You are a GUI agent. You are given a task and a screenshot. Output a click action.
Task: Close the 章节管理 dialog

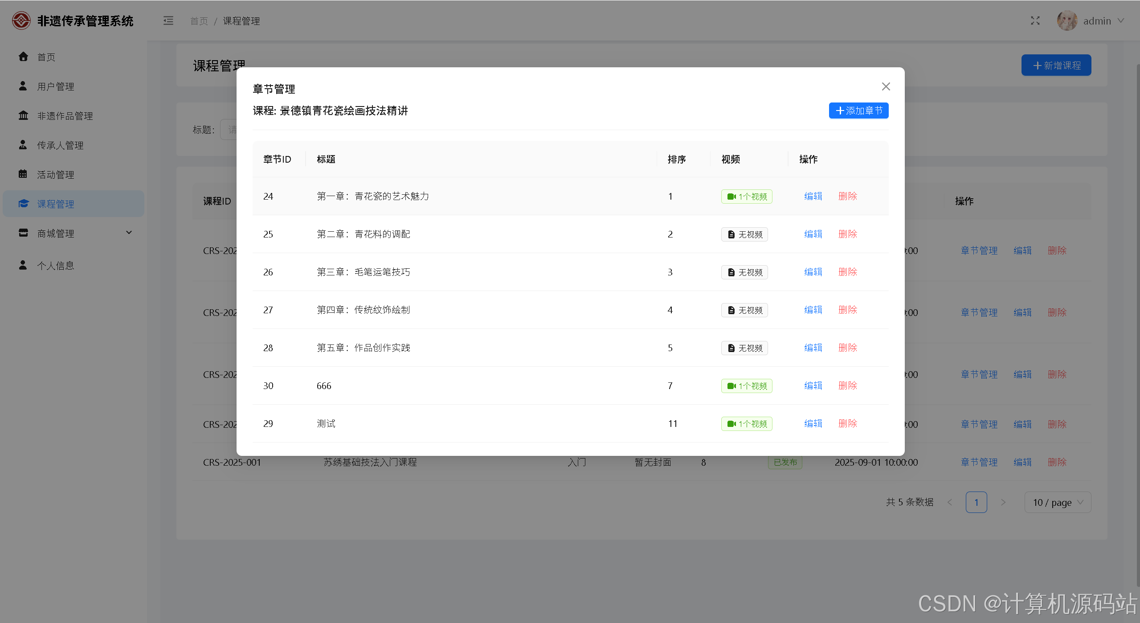[x=886, y=86]
